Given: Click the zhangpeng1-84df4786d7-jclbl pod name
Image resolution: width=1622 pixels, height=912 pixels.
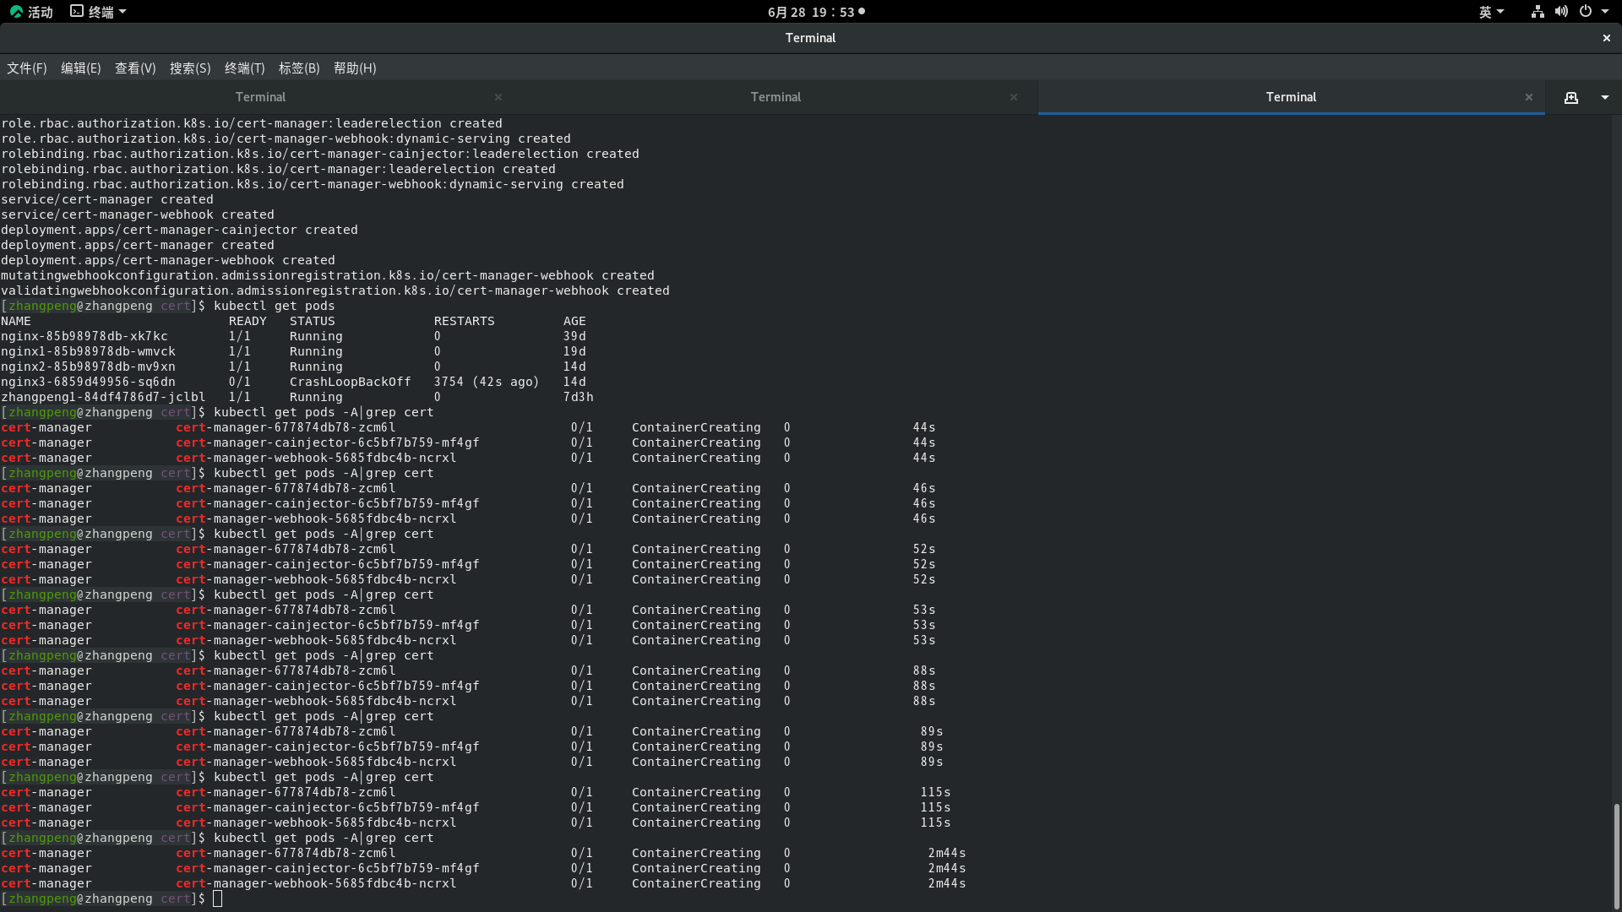Looking at the screenshot, I should 103,397.
